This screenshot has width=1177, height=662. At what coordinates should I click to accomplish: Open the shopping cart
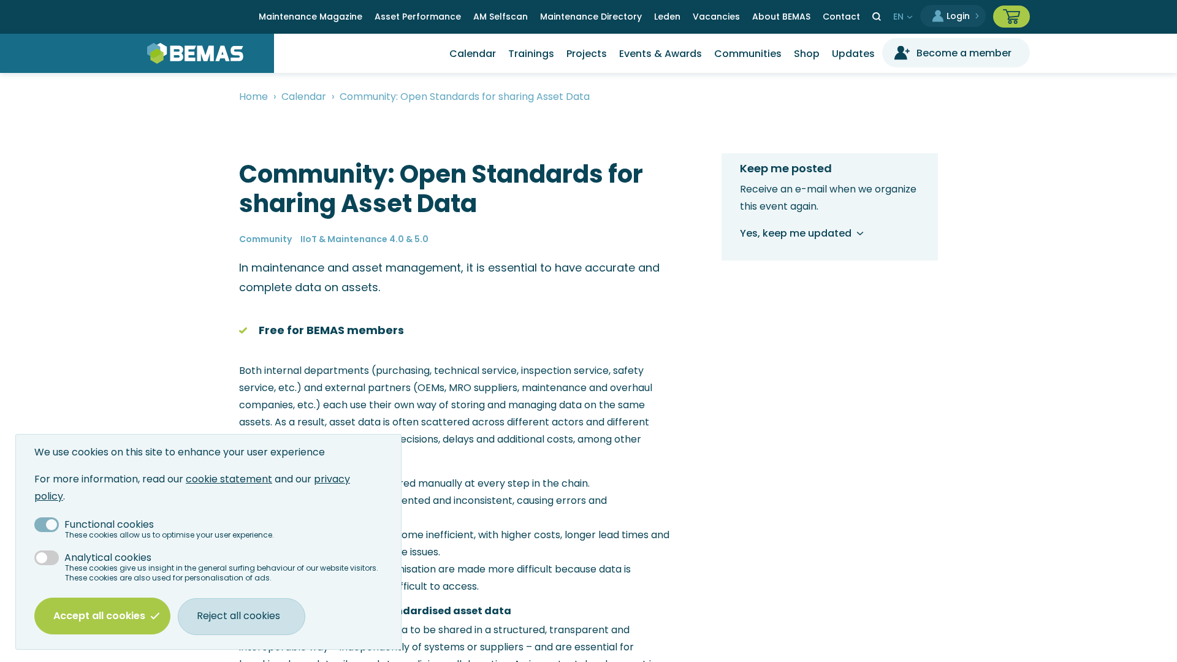[x=1011, y=17]
